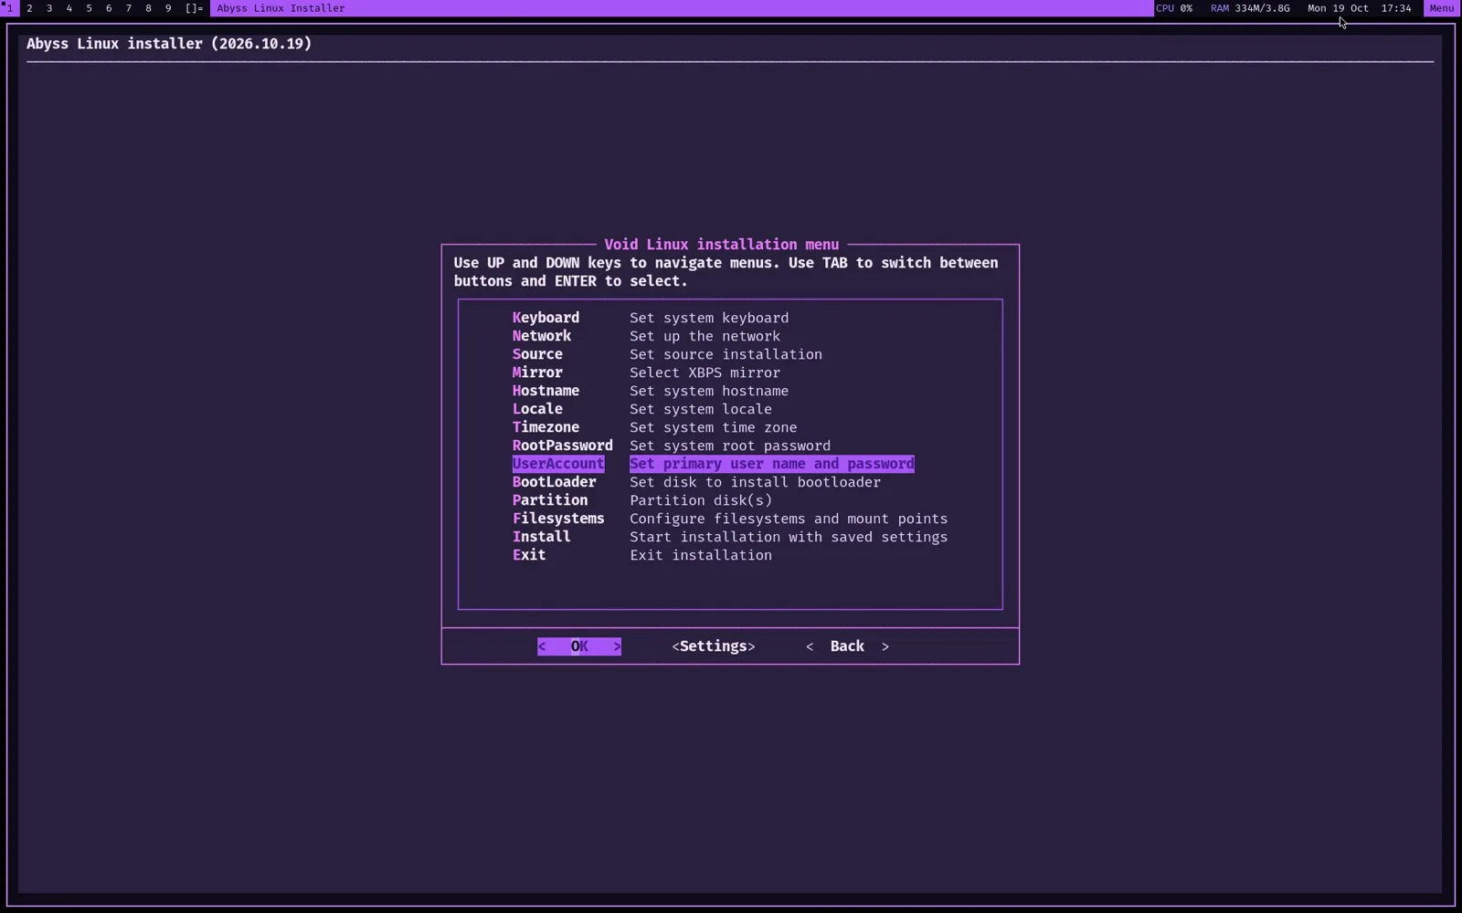This screenshot has width=1462, height=913.
Task: Click the Abyss Linux Installer window title
Action: click(x=281, y=8)
